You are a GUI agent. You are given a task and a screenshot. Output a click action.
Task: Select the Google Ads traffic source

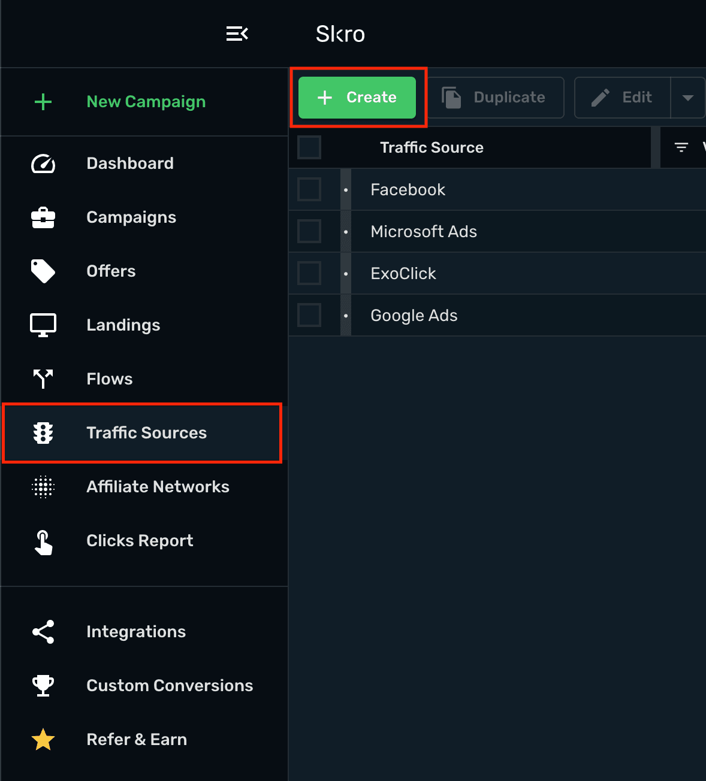[x=414, y=316]
